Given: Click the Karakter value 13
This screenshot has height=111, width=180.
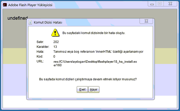Looking at the screenshot, I should (x=55, y=47).
